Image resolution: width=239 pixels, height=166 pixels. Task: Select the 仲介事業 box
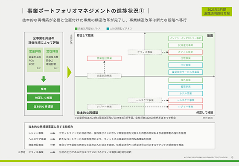(186, 65)
